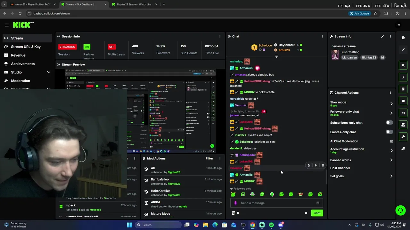This screenshot has height=230, width=410.
Task: Click the purple microphone icon in message box
Action: pos(235,203)
